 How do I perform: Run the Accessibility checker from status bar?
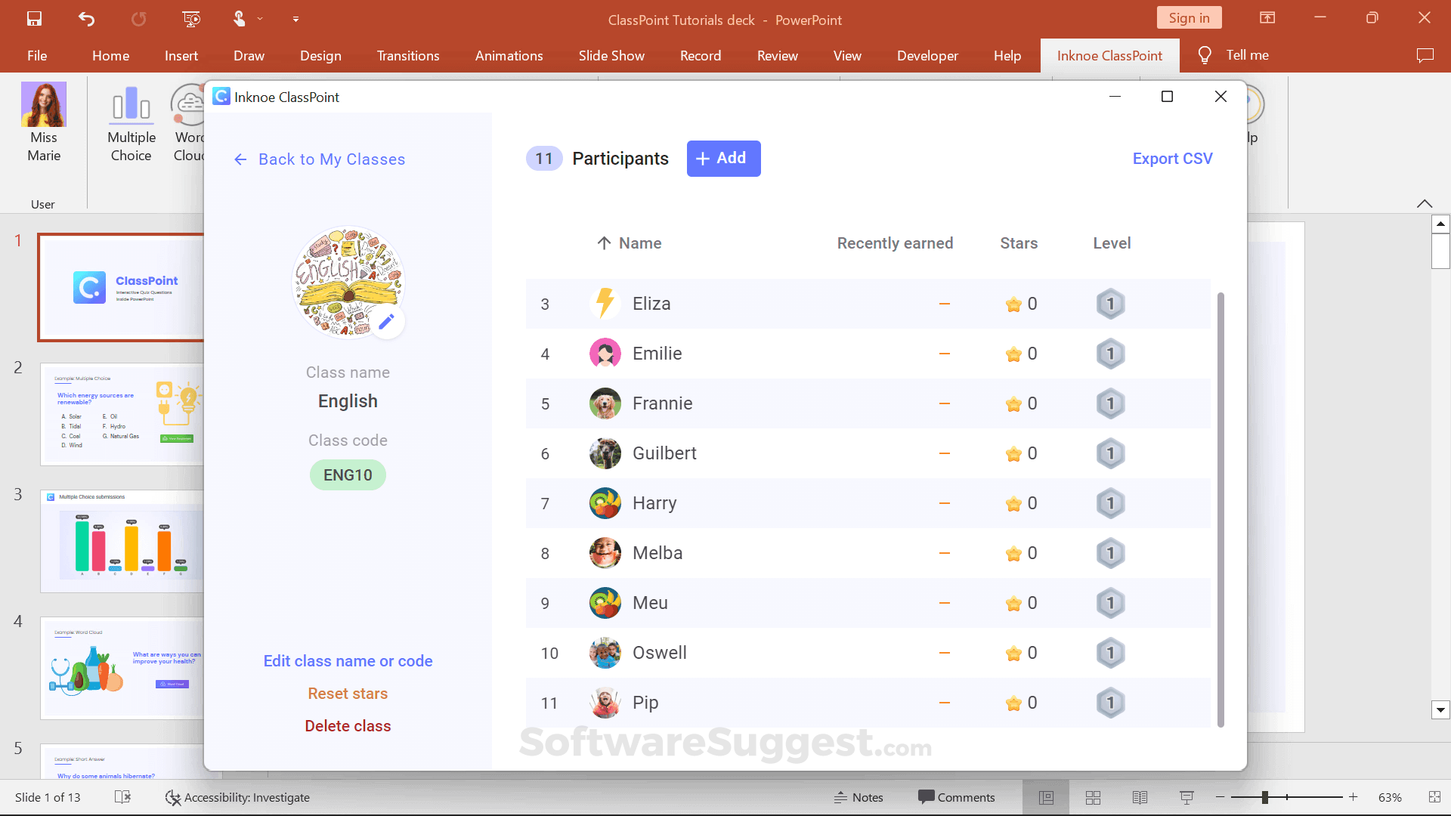(x=237, y=797)
